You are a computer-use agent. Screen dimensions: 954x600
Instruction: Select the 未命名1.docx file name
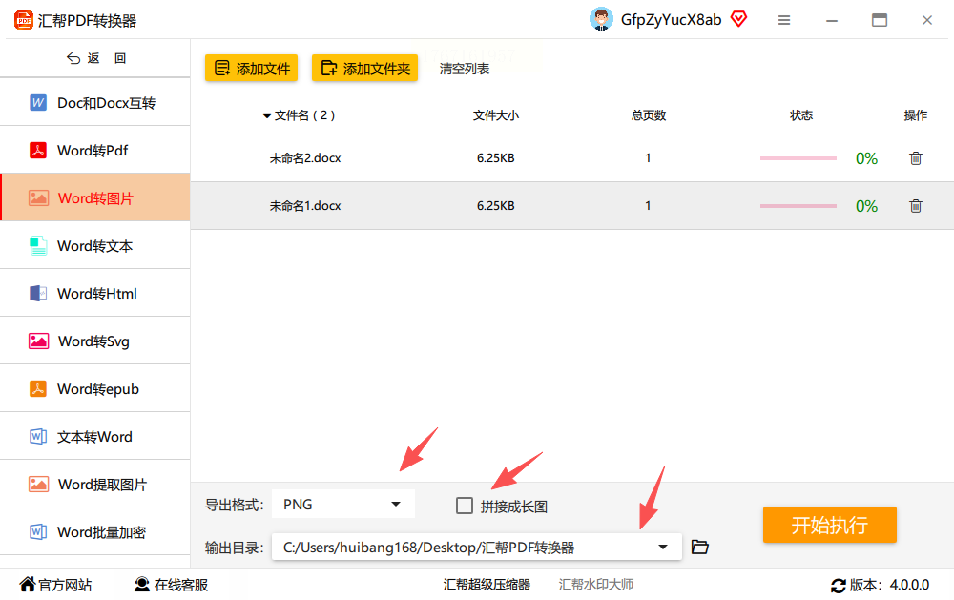305,206
